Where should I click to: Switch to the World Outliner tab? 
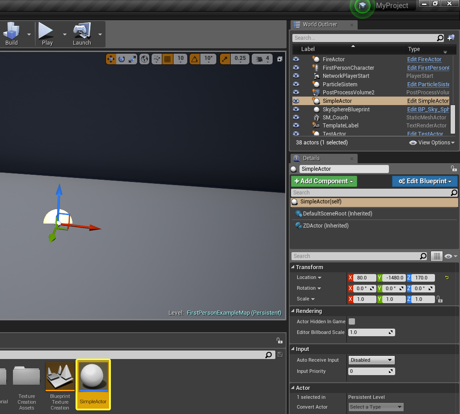tap(319, 25)
